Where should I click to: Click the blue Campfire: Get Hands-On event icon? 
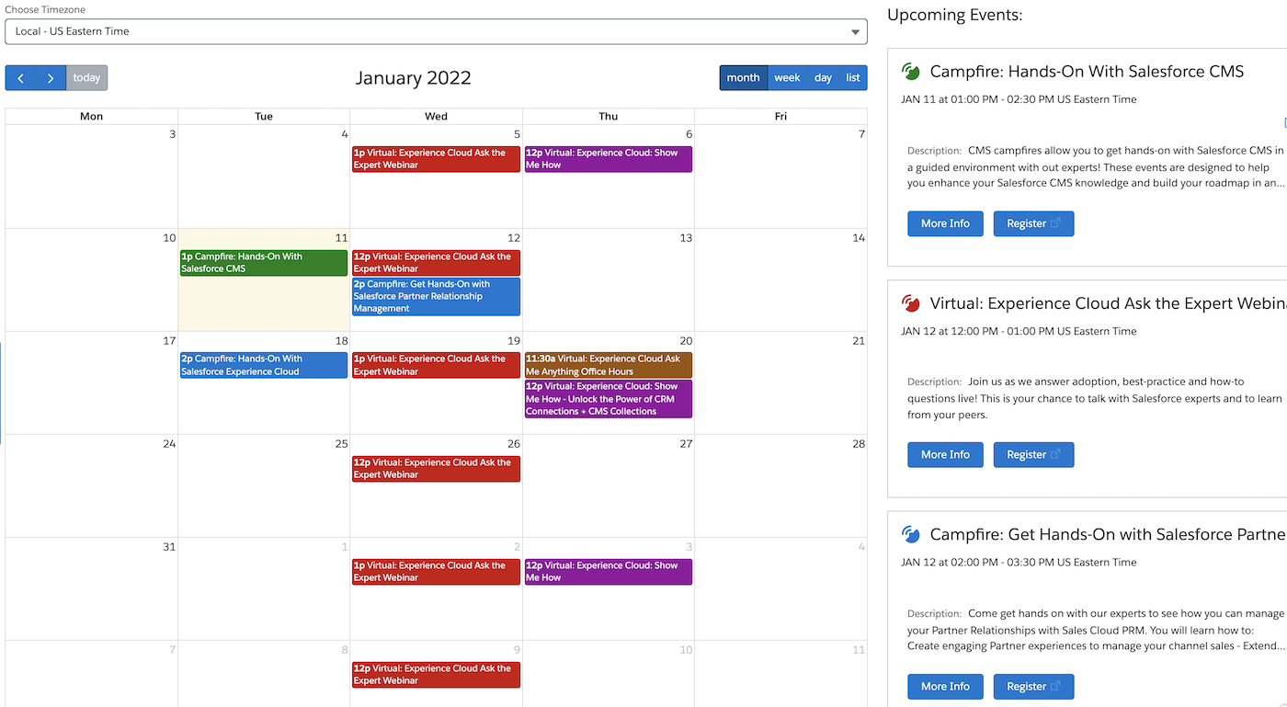(910, 533)
